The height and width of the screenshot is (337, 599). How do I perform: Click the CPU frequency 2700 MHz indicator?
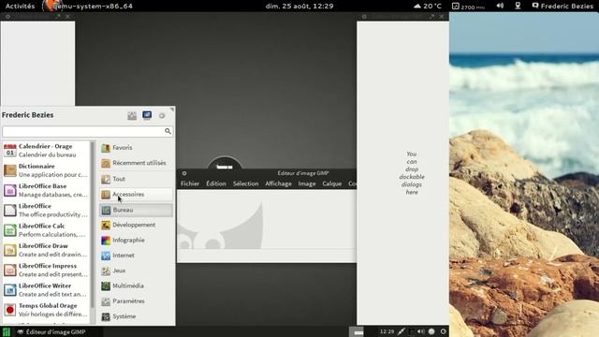click(x=468, y=7)
